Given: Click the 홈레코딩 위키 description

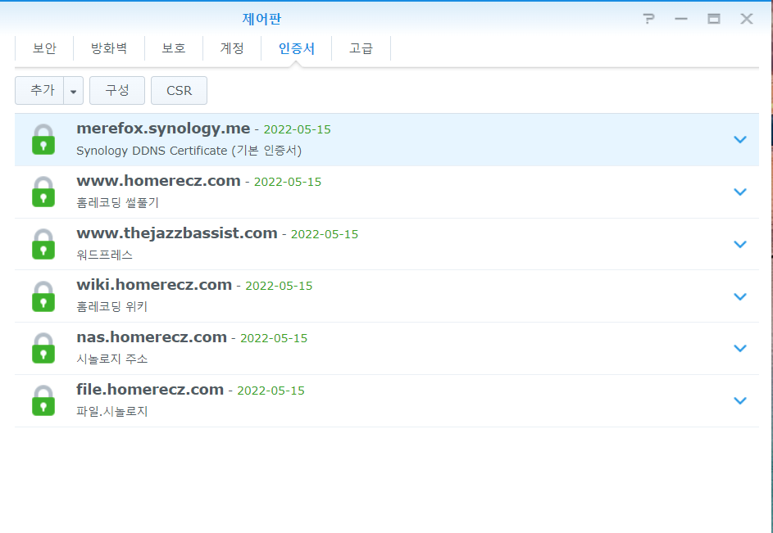Looking at the screenshot, I should 112,307.
